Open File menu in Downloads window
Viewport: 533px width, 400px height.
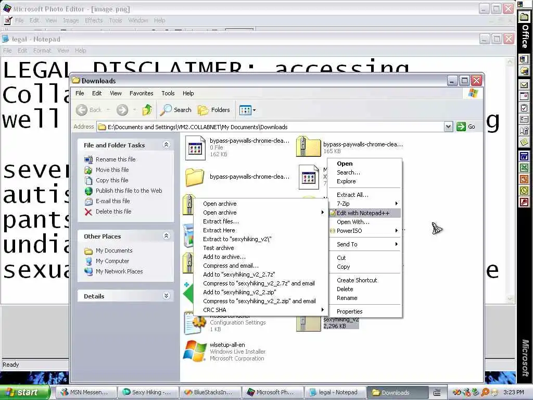point(80,93)
